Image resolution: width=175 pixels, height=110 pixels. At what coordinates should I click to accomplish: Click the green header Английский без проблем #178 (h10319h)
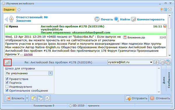click(x=72, y=26)
